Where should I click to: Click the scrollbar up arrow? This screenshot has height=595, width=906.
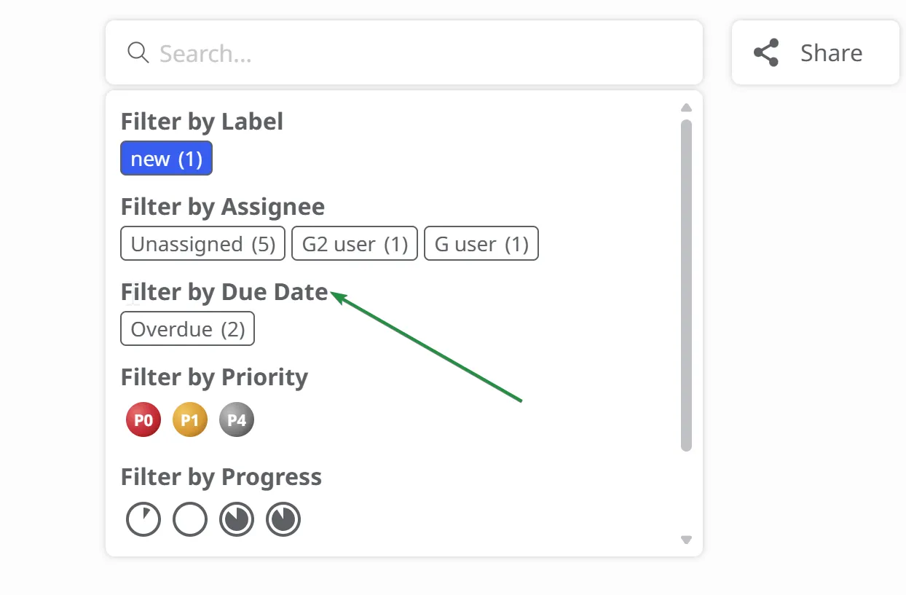click(686, 108)
